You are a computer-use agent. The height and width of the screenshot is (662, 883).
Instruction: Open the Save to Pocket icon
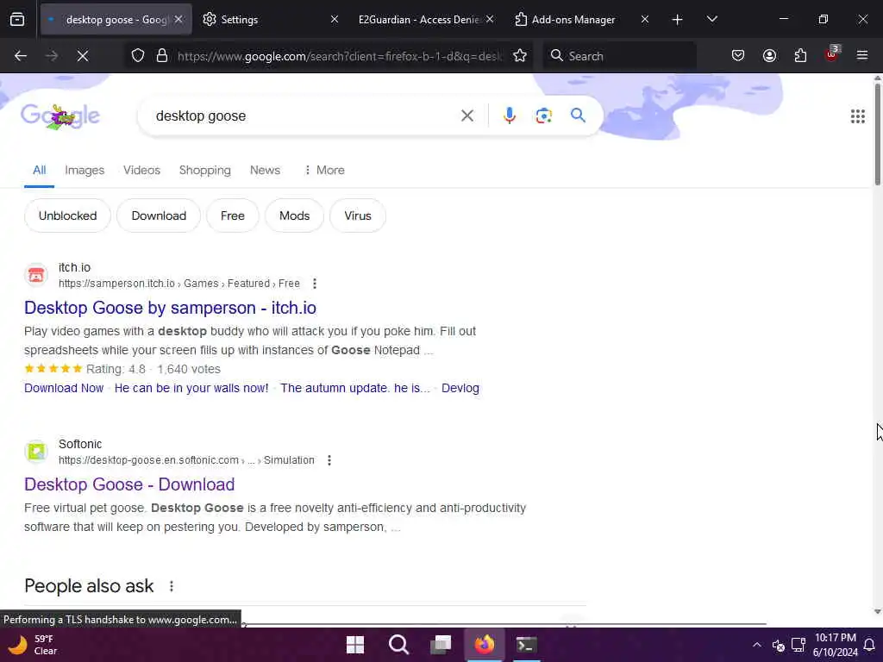(x=738, y=56)
